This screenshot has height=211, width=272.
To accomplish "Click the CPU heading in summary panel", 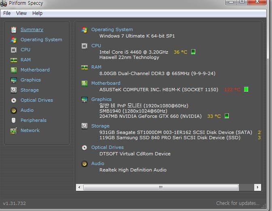I will 96,46.
